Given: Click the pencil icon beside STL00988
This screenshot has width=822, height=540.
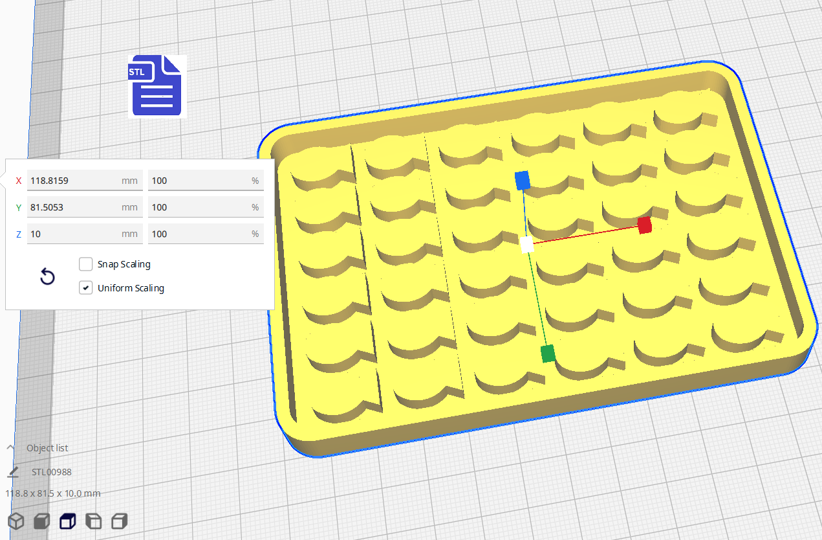Looking at the screenshot, I should pos(14,471).
